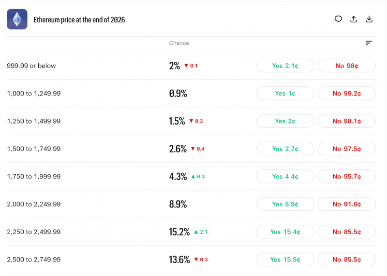
Task: Choose Yes 1¢ for 1,000 to 1,249.99
Action: 285,93
